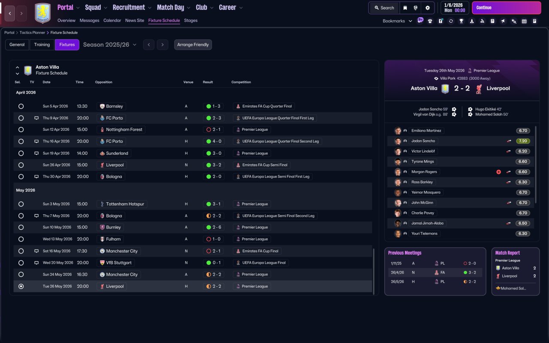Select radio button for Liverpool FA Cup Semi Final

tap(21, 165)
